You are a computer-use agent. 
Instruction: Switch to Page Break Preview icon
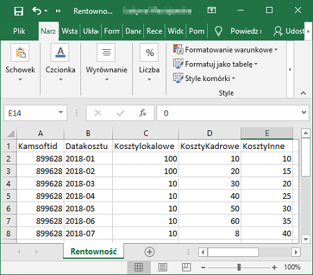[186, 267]
